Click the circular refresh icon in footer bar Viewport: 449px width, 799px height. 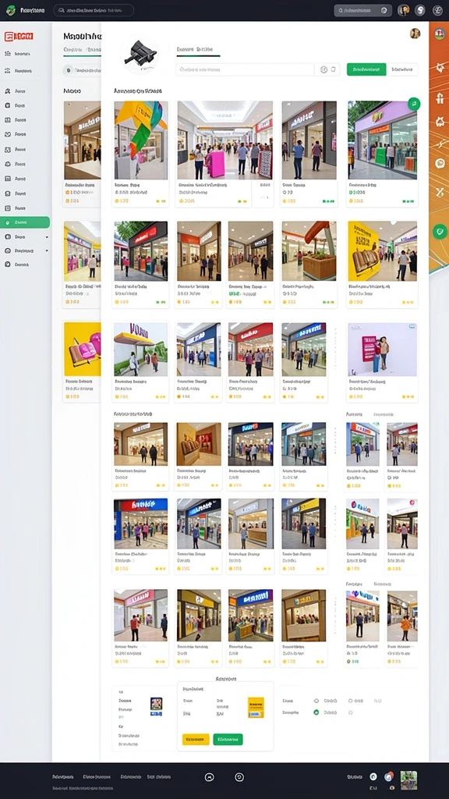pyautogui.click(x=239, y=777)
